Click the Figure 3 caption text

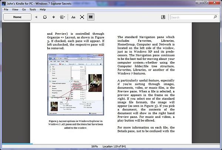tap(75, 125)
